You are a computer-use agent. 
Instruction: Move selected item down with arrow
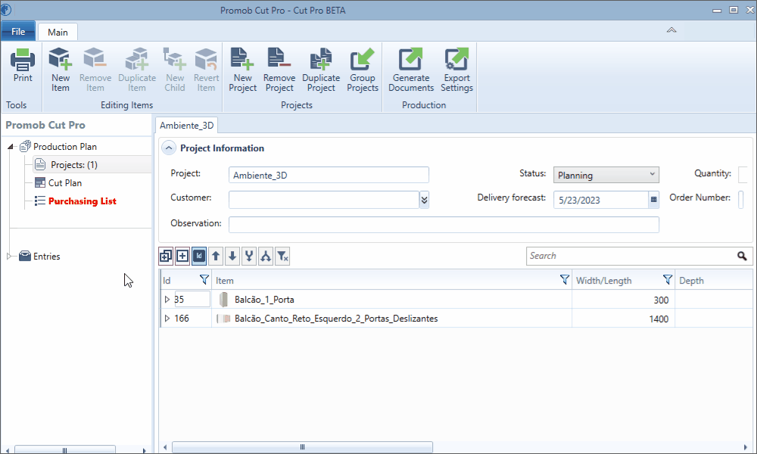(232, 257)
